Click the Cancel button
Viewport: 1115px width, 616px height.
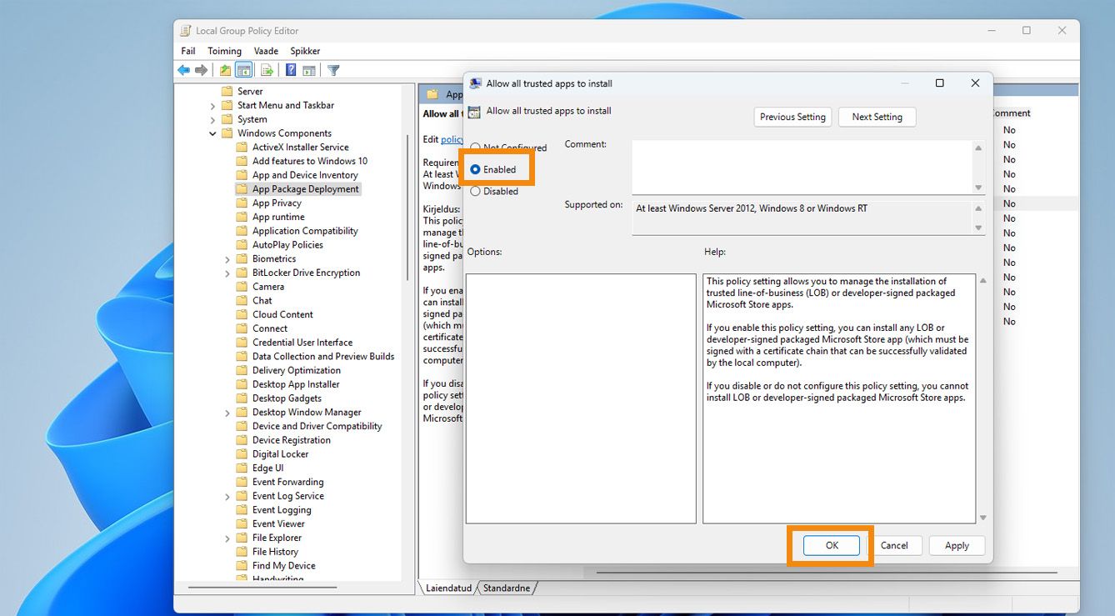894,545
